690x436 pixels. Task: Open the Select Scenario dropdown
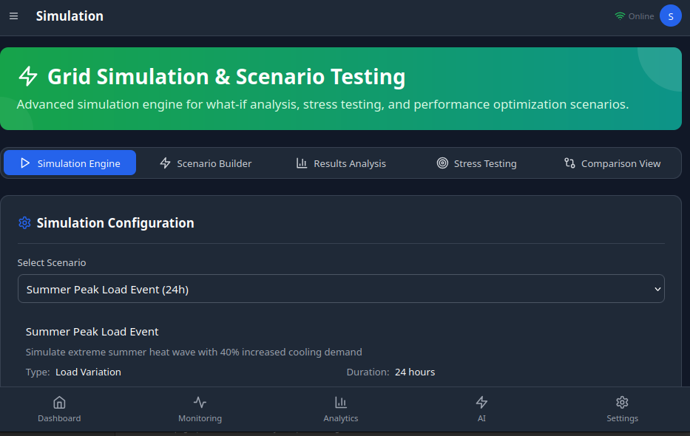(341, 289)
